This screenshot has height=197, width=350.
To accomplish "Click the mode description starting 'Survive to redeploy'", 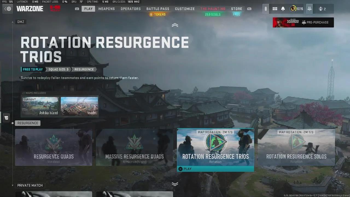I will point(80,78).
